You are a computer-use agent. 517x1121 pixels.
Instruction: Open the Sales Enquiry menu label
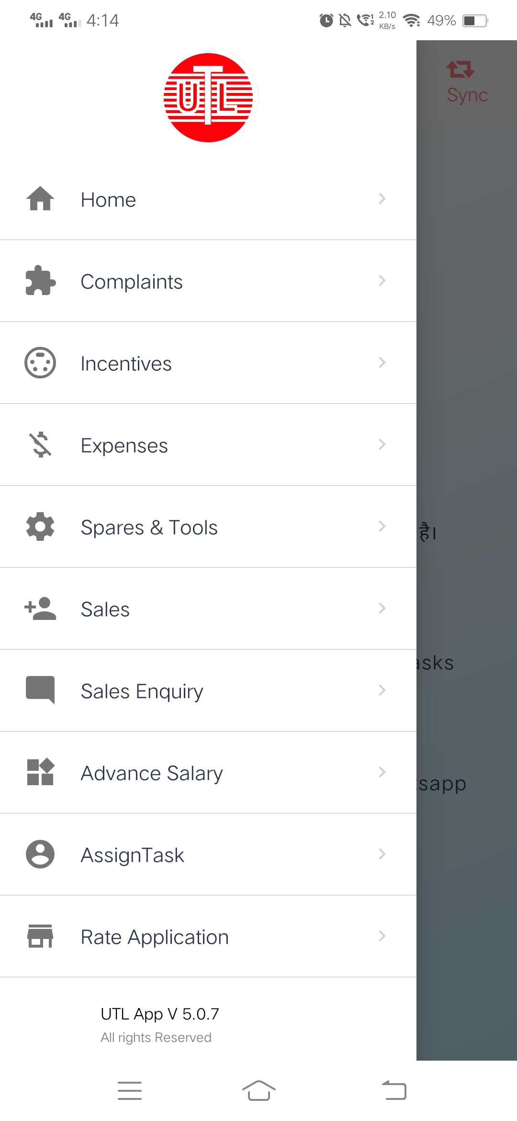pyautogui.click(x=142, y=691)
